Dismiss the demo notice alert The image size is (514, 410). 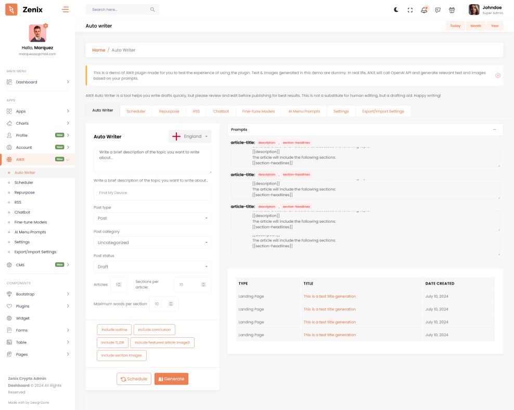[497, 75]
